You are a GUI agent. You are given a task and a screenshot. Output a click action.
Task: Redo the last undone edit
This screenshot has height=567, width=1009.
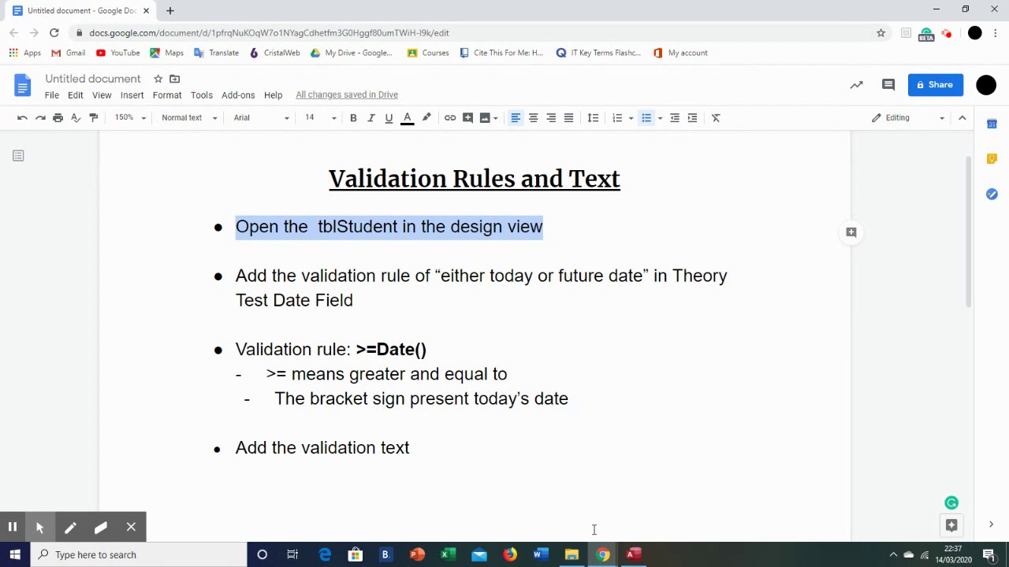coord(40,118)
